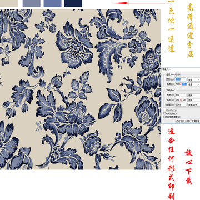Uncheck the resample image checkbox
200x200 pixels.
164,117
